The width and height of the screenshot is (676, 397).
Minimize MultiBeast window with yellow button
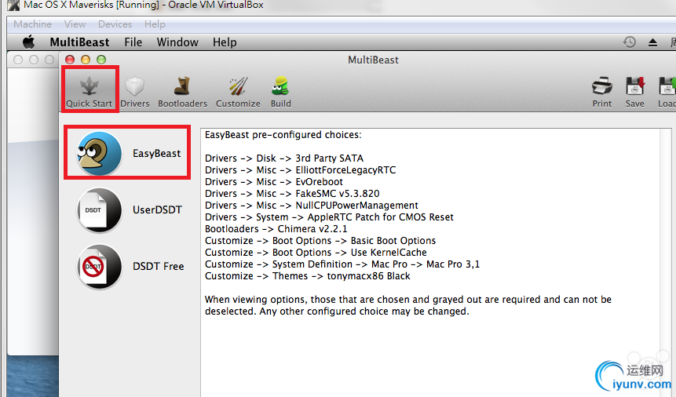click(x=86, y=60)
